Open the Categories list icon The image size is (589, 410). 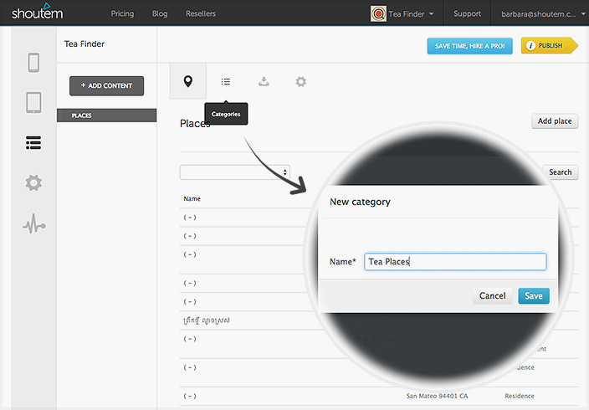point(226,81)
